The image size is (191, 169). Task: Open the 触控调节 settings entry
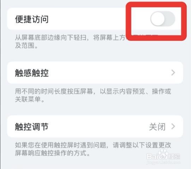[95, 126]
